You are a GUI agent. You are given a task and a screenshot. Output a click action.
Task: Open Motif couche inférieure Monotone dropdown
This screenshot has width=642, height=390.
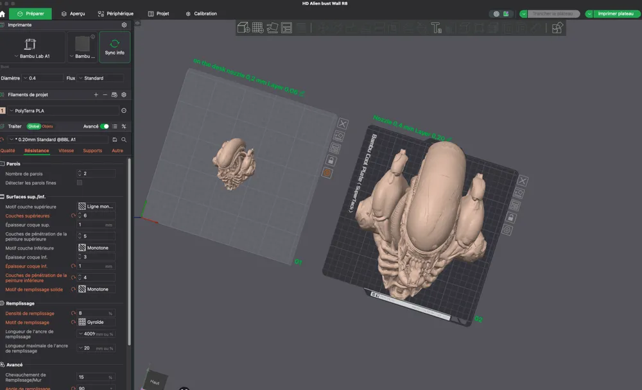96,248
